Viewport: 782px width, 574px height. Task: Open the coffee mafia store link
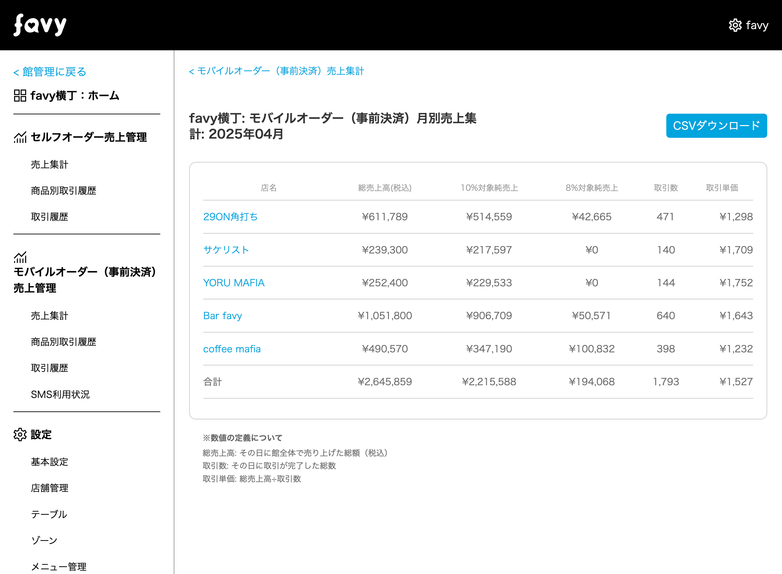tap(232, 348)
